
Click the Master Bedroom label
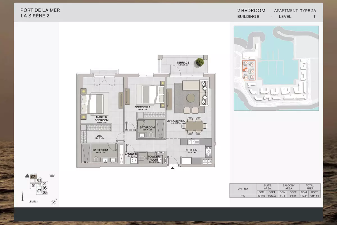102,119
